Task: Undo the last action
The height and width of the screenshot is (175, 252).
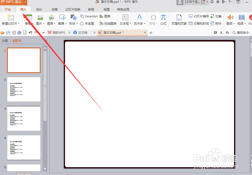Action: 30,33
